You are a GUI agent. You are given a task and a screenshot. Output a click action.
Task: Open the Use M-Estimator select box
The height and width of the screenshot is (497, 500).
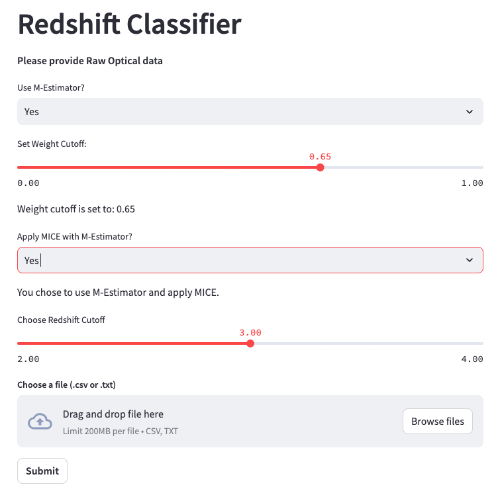[238, 112]
